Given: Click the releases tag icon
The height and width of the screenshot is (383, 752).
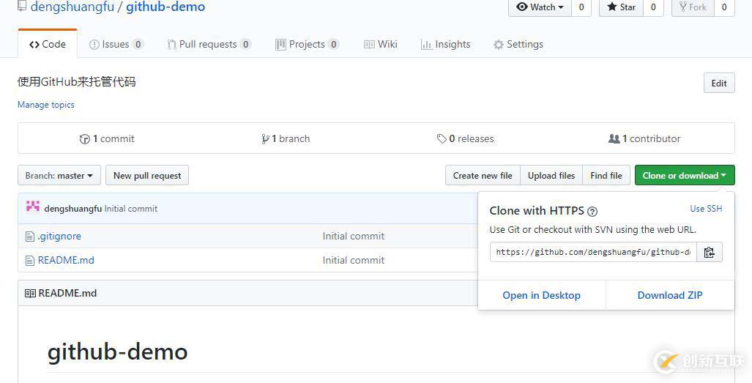Looking at the screenshot, I should click(x=442, y=139).
